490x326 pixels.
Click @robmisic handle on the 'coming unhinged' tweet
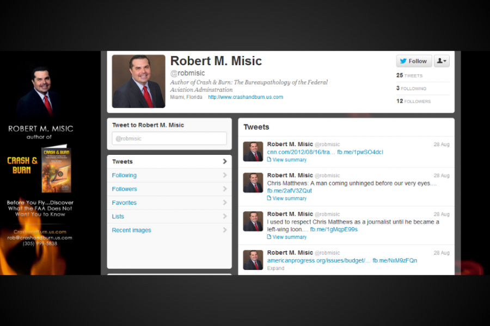tap(327, 175)
